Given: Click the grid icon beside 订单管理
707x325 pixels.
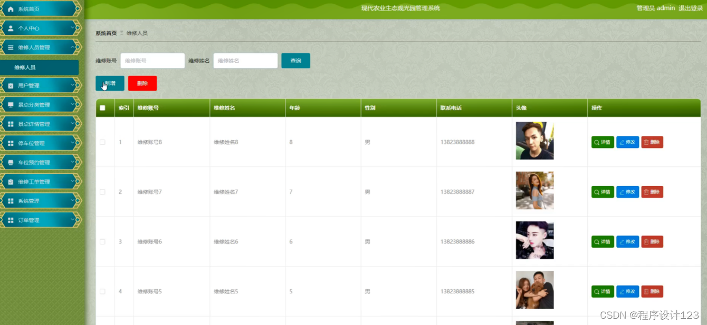Looking at the screenshot, I should point(11,220).
